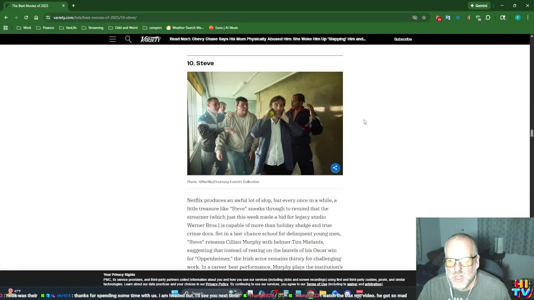Open the Chrome apps grid
The width and height of the screenshot is (534, 300).
[x=5, y=27]
